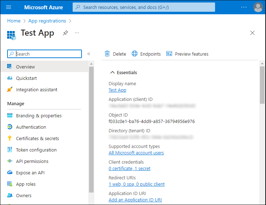Open the user account avatar

click(x=258, y=7)
